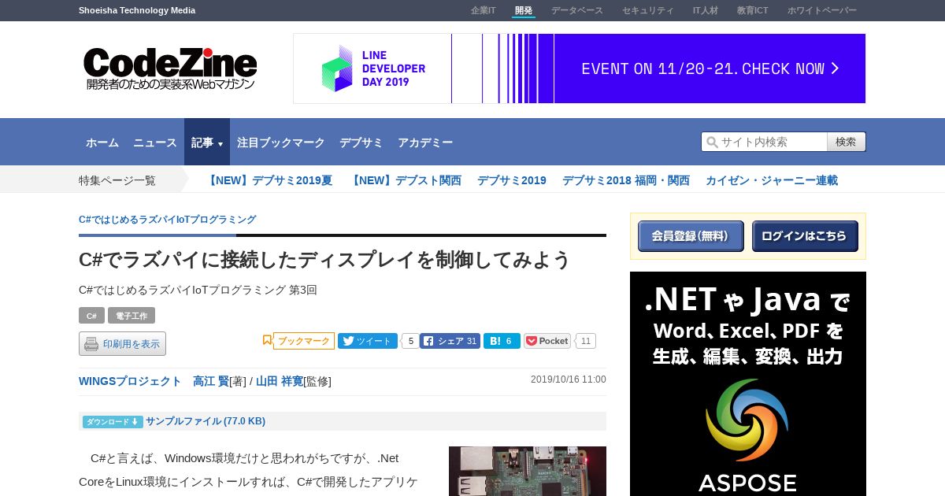
Task: Click 印刷用を表示 button
Action: point(122,344)
